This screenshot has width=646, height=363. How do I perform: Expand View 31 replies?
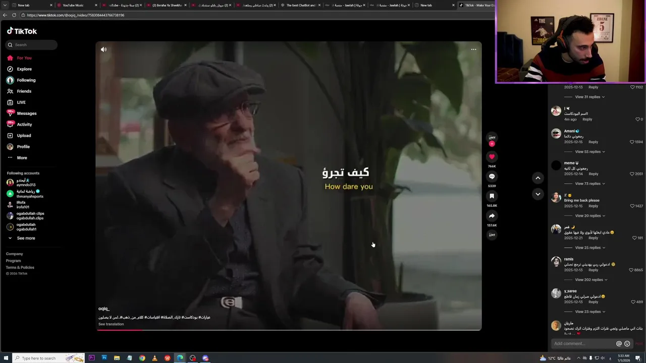point(589,97)
